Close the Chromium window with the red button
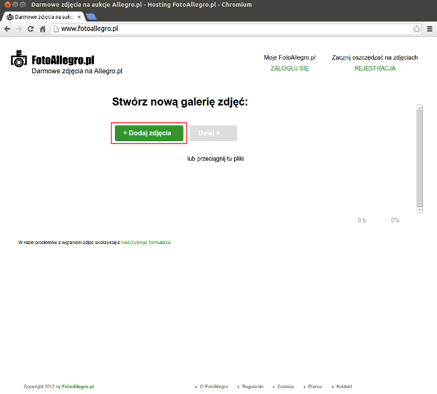The width and height of the screenshot is (437, 394). 7,5
